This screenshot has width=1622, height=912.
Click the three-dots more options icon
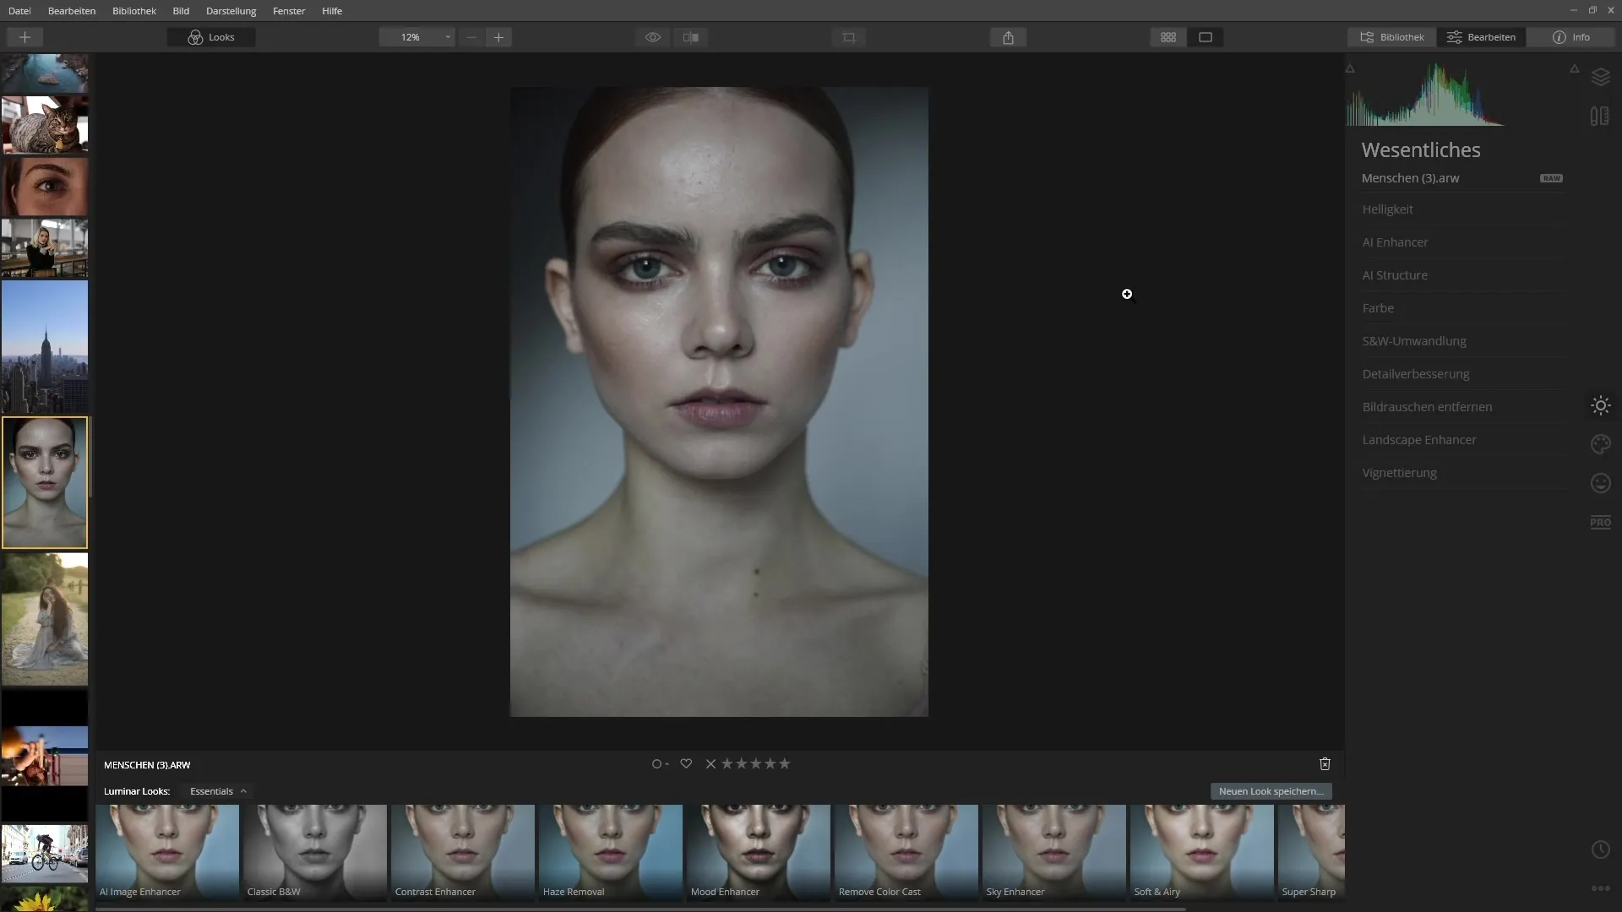click(x=1600, y=888)
